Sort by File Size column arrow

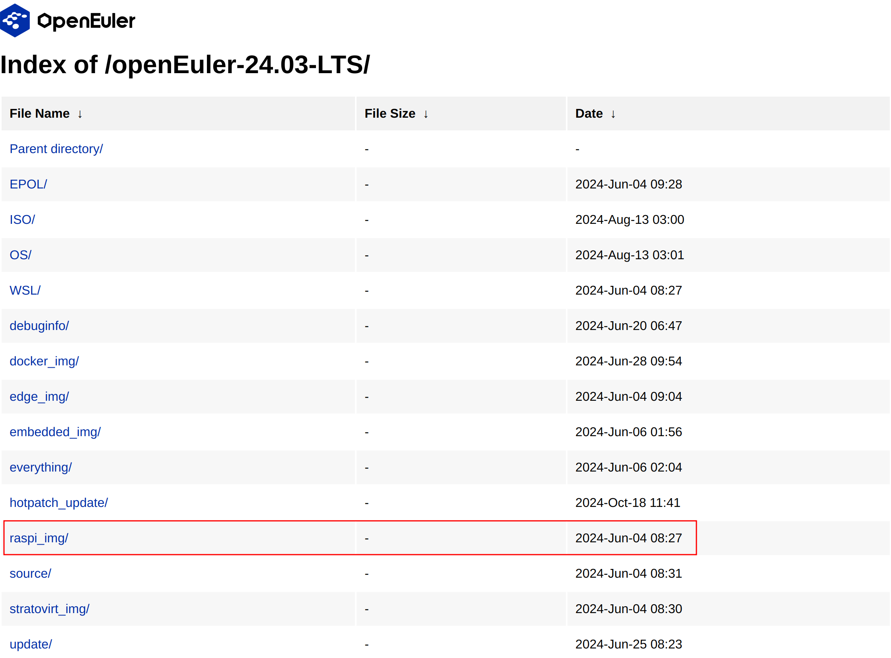(x=426, y=115)
